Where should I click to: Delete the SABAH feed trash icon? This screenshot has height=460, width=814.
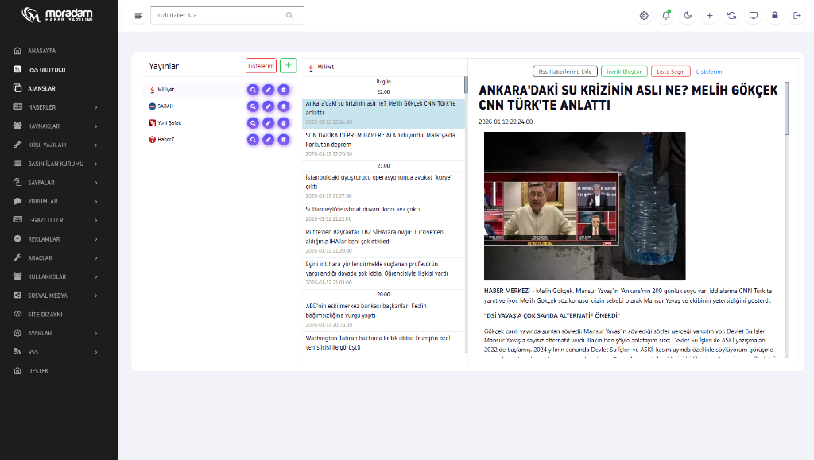click(284, 106)
